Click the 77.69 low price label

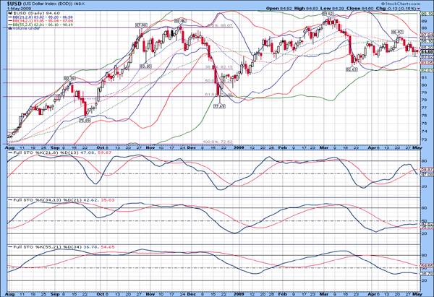click(218, 106)
